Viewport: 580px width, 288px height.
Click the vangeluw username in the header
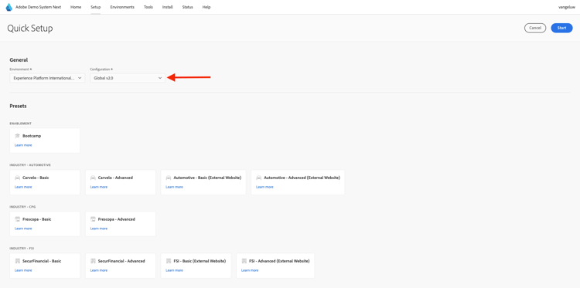567,7
